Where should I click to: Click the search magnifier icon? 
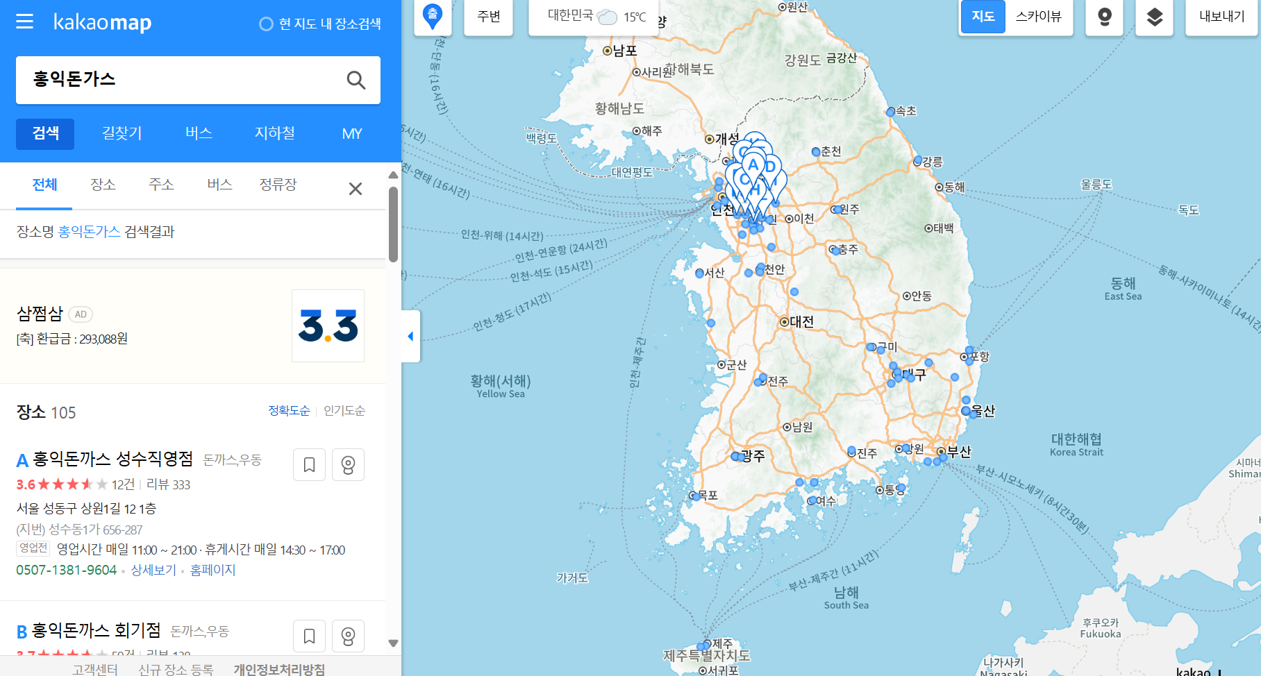(x=356, y=80)
